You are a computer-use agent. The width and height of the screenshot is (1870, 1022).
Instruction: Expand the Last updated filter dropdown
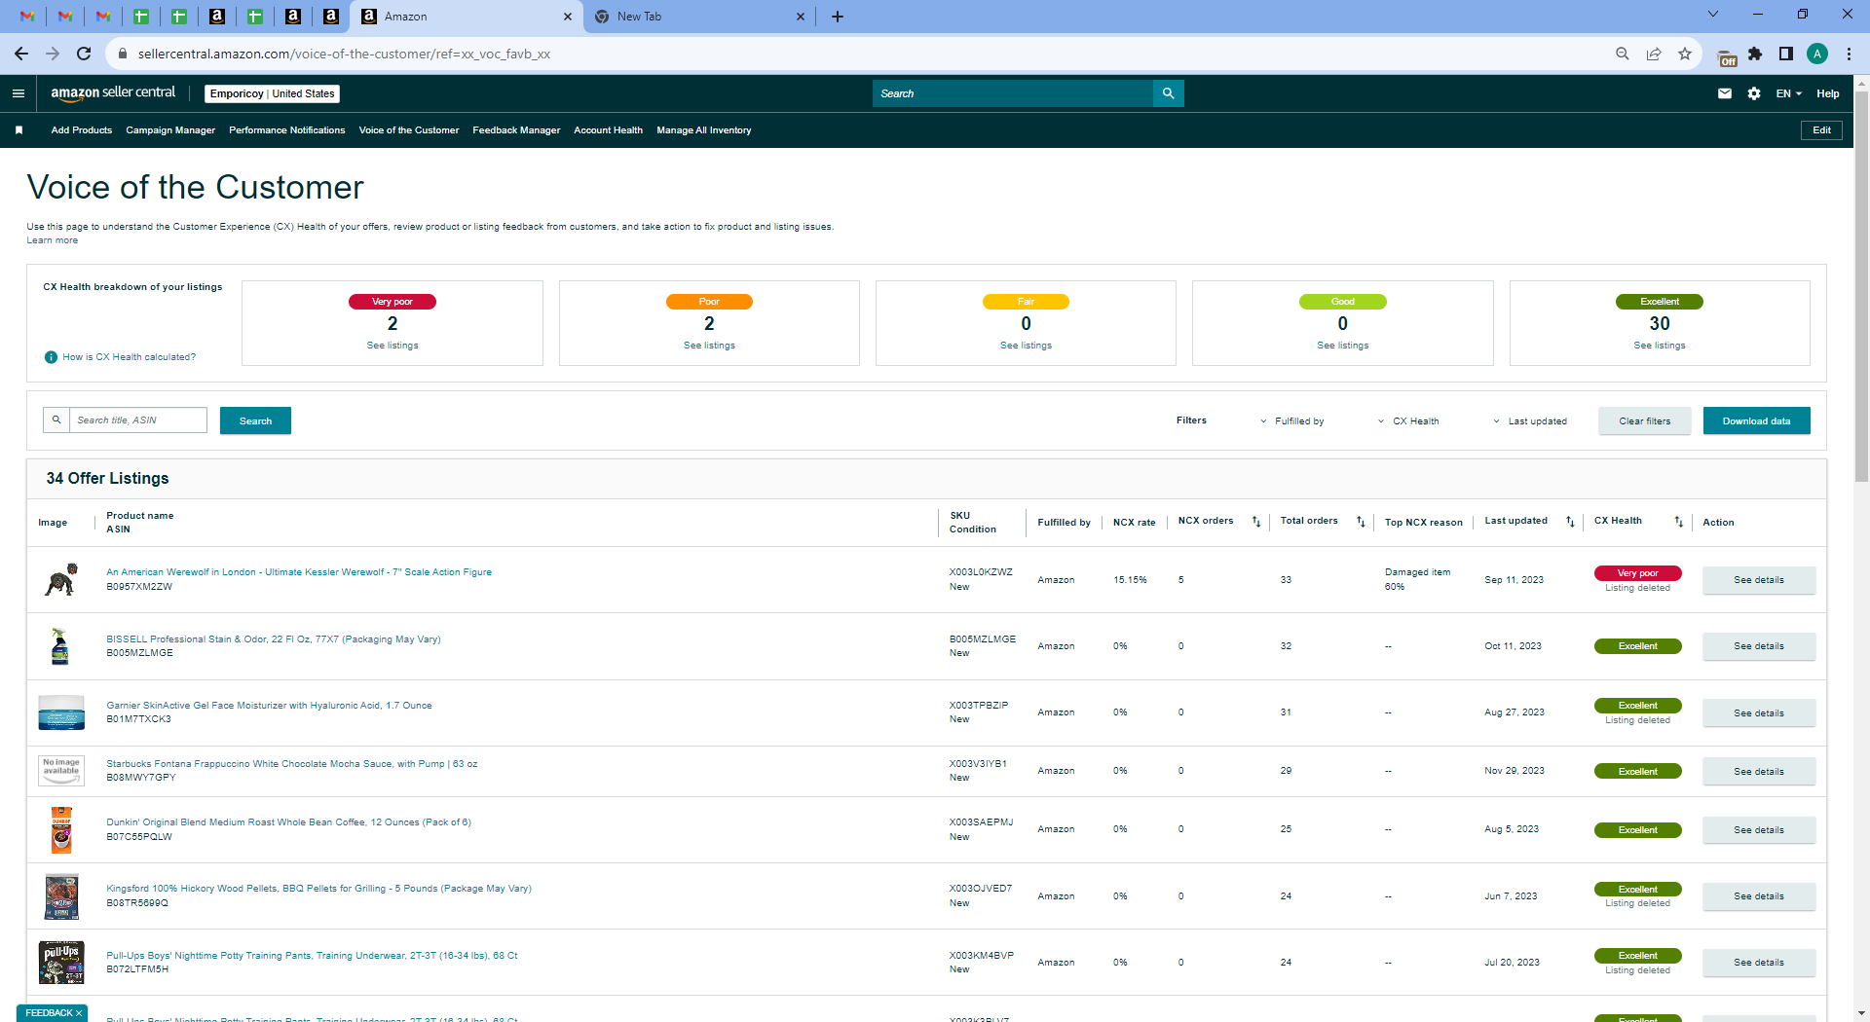[x=1529, y=421]
